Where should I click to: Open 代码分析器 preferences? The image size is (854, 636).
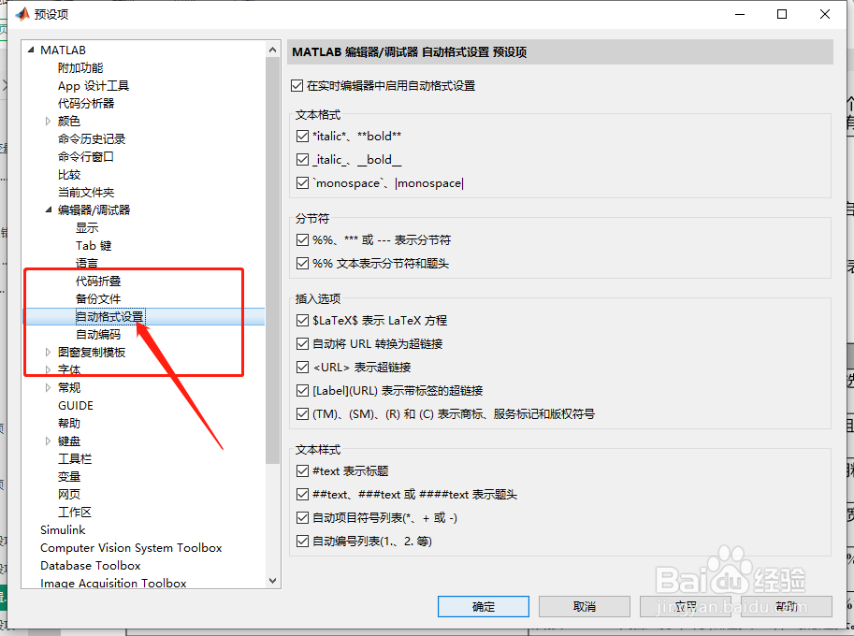(x=86, y=104)
